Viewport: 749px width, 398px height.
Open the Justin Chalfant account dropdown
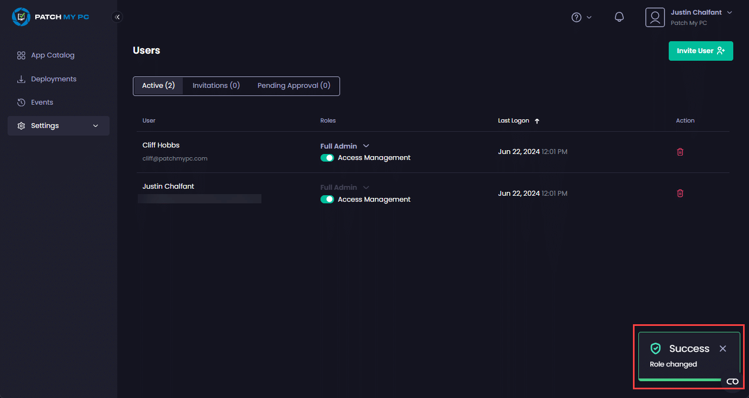click(729, 12)
